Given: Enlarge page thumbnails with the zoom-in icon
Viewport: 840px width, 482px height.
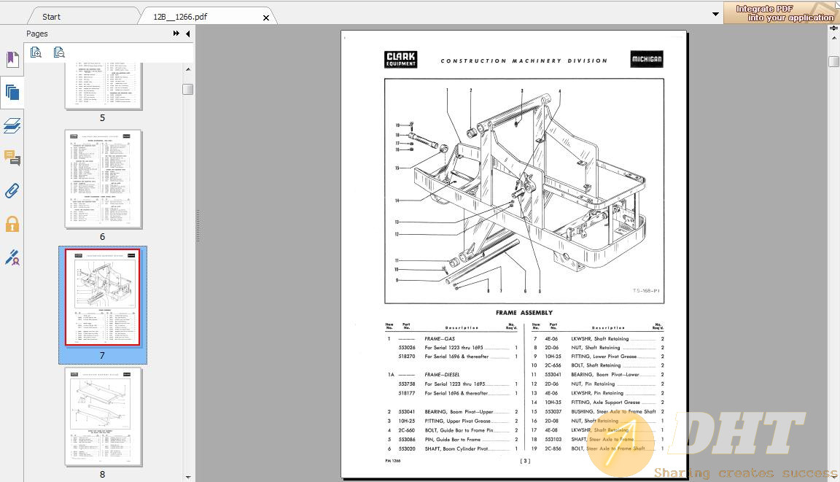Looking at the screenshot, I should [36, 52].
